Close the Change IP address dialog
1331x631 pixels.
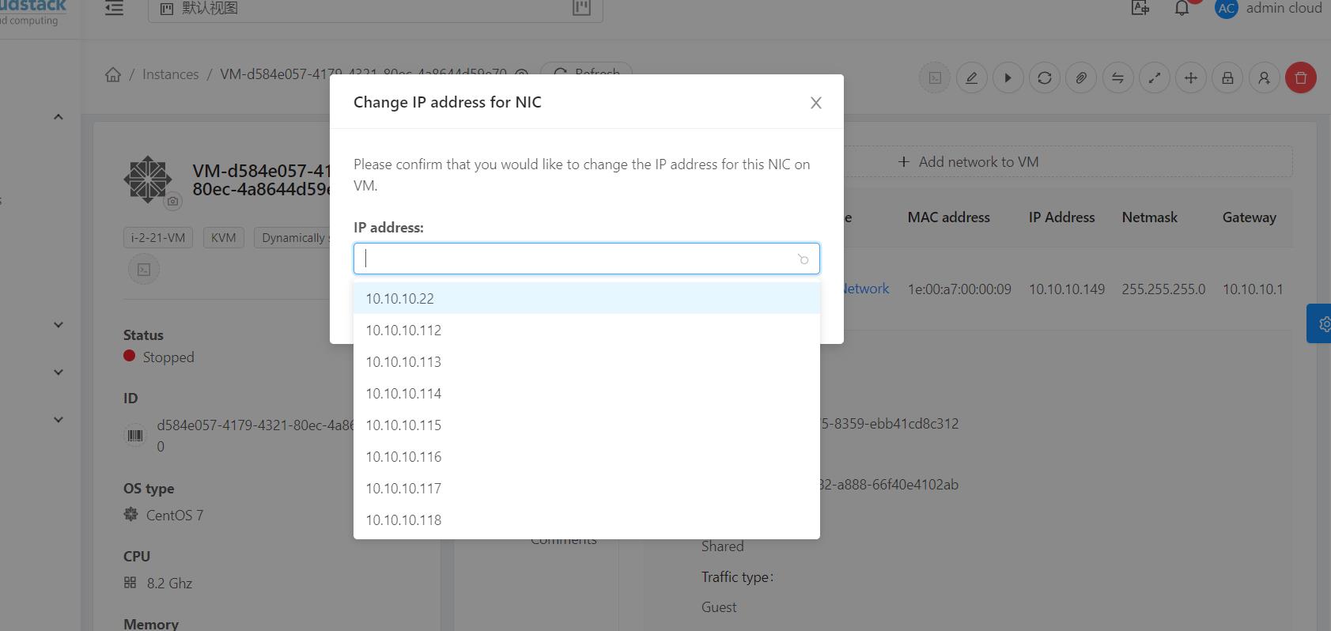pyautogui.click(x=816, y=103)
